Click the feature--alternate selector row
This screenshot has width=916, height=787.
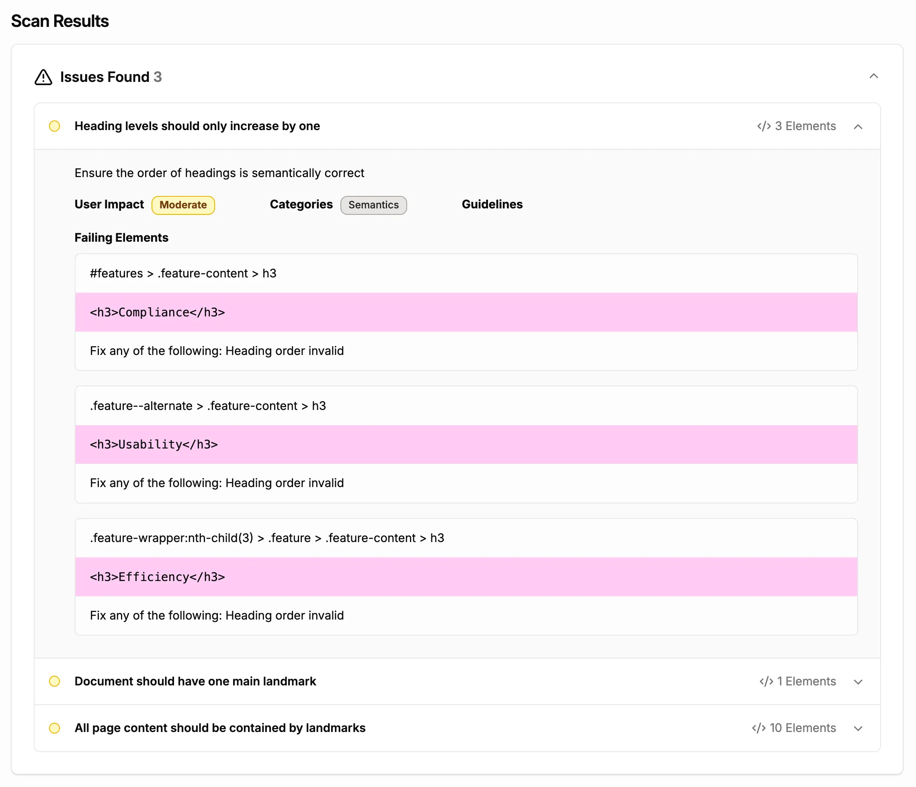pos(207,406)
